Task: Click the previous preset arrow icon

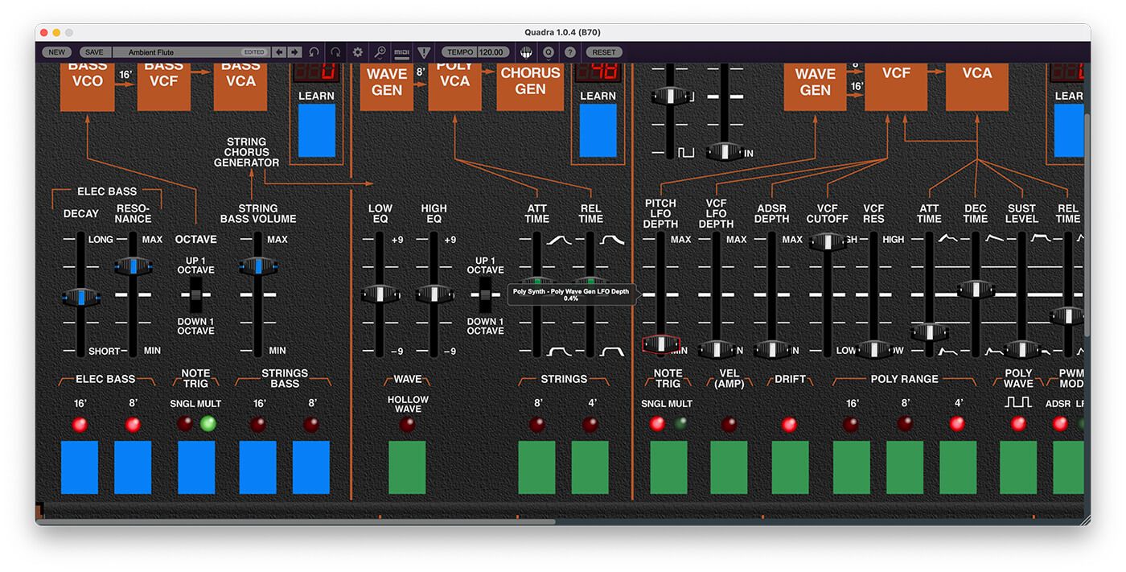Action: pyautogui.click(x=278, y=51)
